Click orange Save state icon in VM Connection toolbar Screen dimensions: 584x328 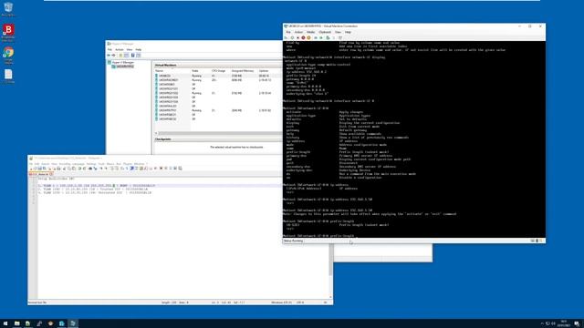click(x=308, y=37)
